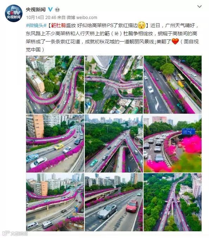Open the bottom-left photo with white vans

pos(55,202)
